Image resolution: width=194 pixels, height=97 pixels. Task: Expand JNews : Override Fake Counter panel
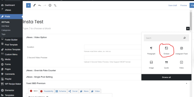click(x=41, y=71)
